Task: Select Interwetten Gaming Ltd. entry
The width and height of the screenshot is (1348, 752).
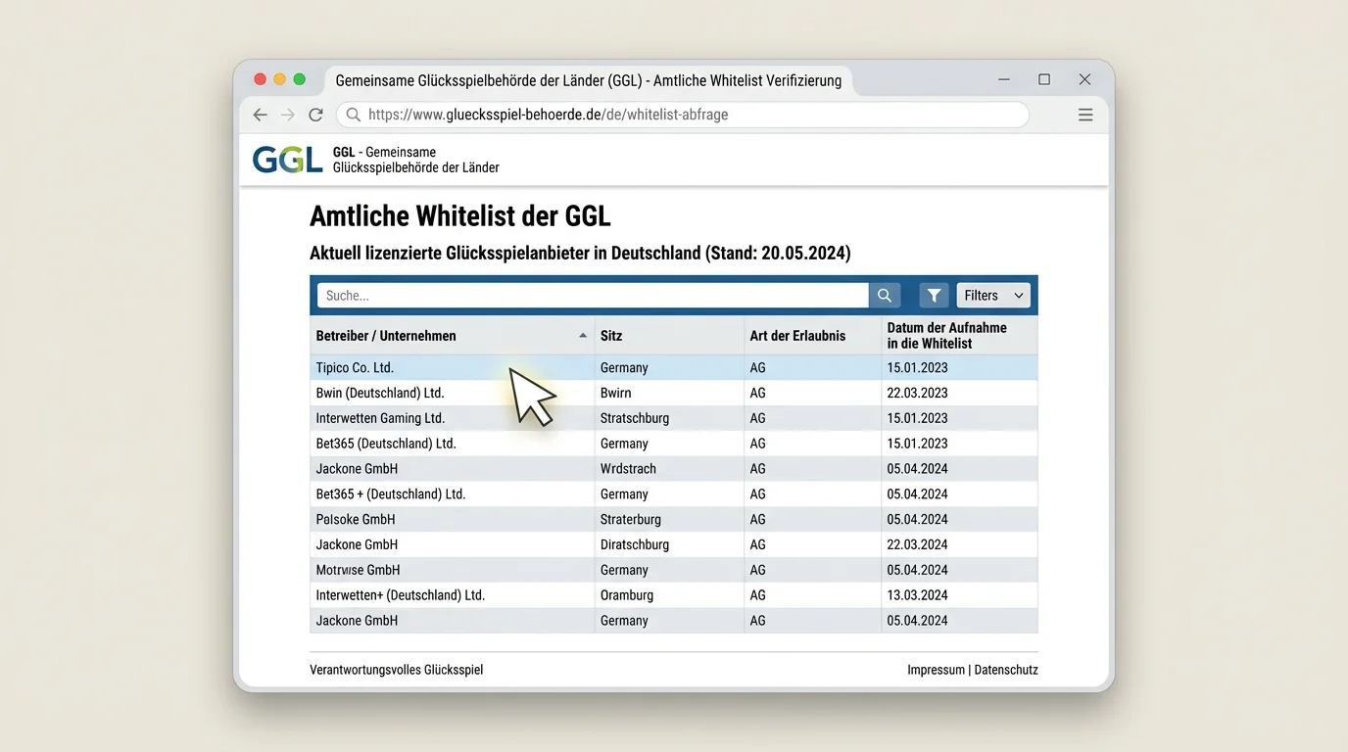Action: [x=380, y=418]
